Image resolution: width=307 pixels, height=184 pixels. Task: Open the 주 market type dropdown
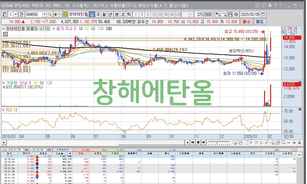[x=16, y=14]
